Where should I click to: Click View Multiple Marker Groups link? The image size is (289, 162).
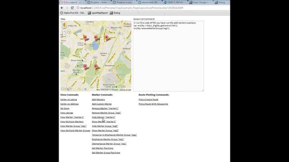click(x=75, y=130)
